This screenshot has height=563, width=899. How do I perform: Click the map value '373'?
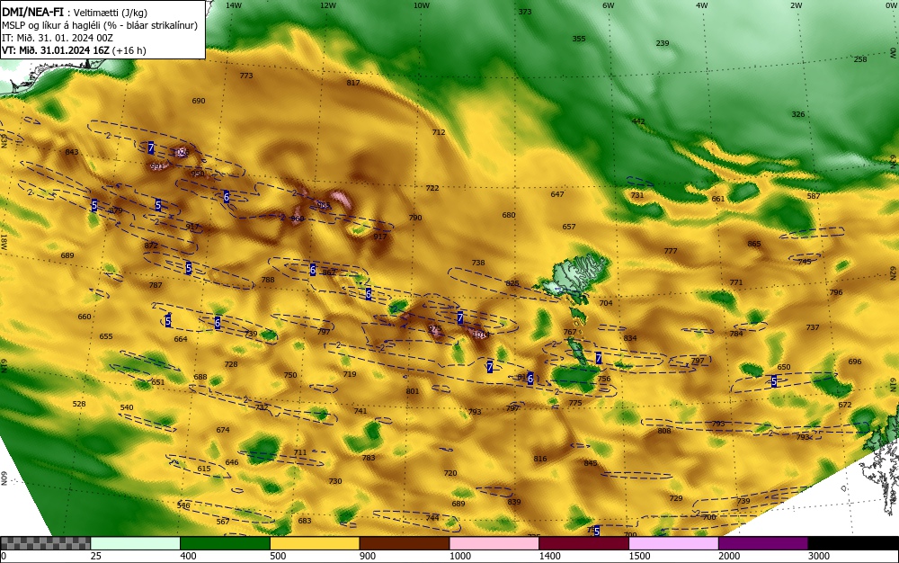point(525,12)
